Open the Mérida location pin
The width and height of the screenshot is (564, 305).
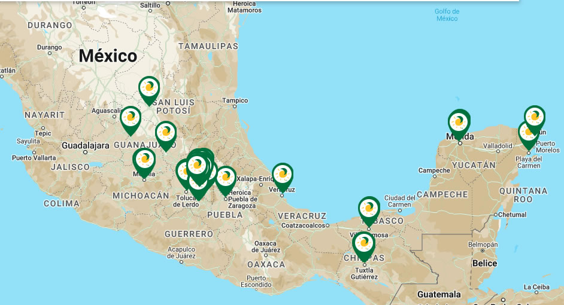click(459, 124)
